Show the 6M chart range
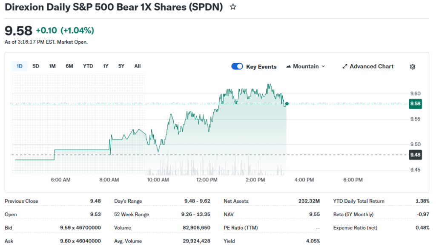 [69, 66]
